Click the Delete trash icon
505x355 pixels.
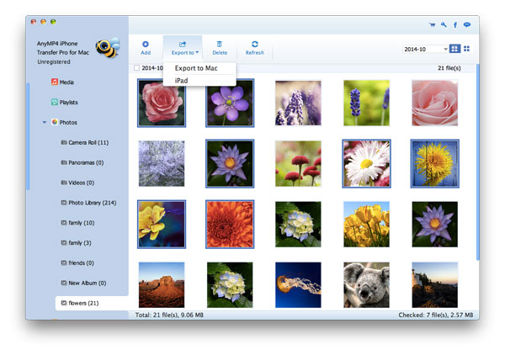pos(220,46)
